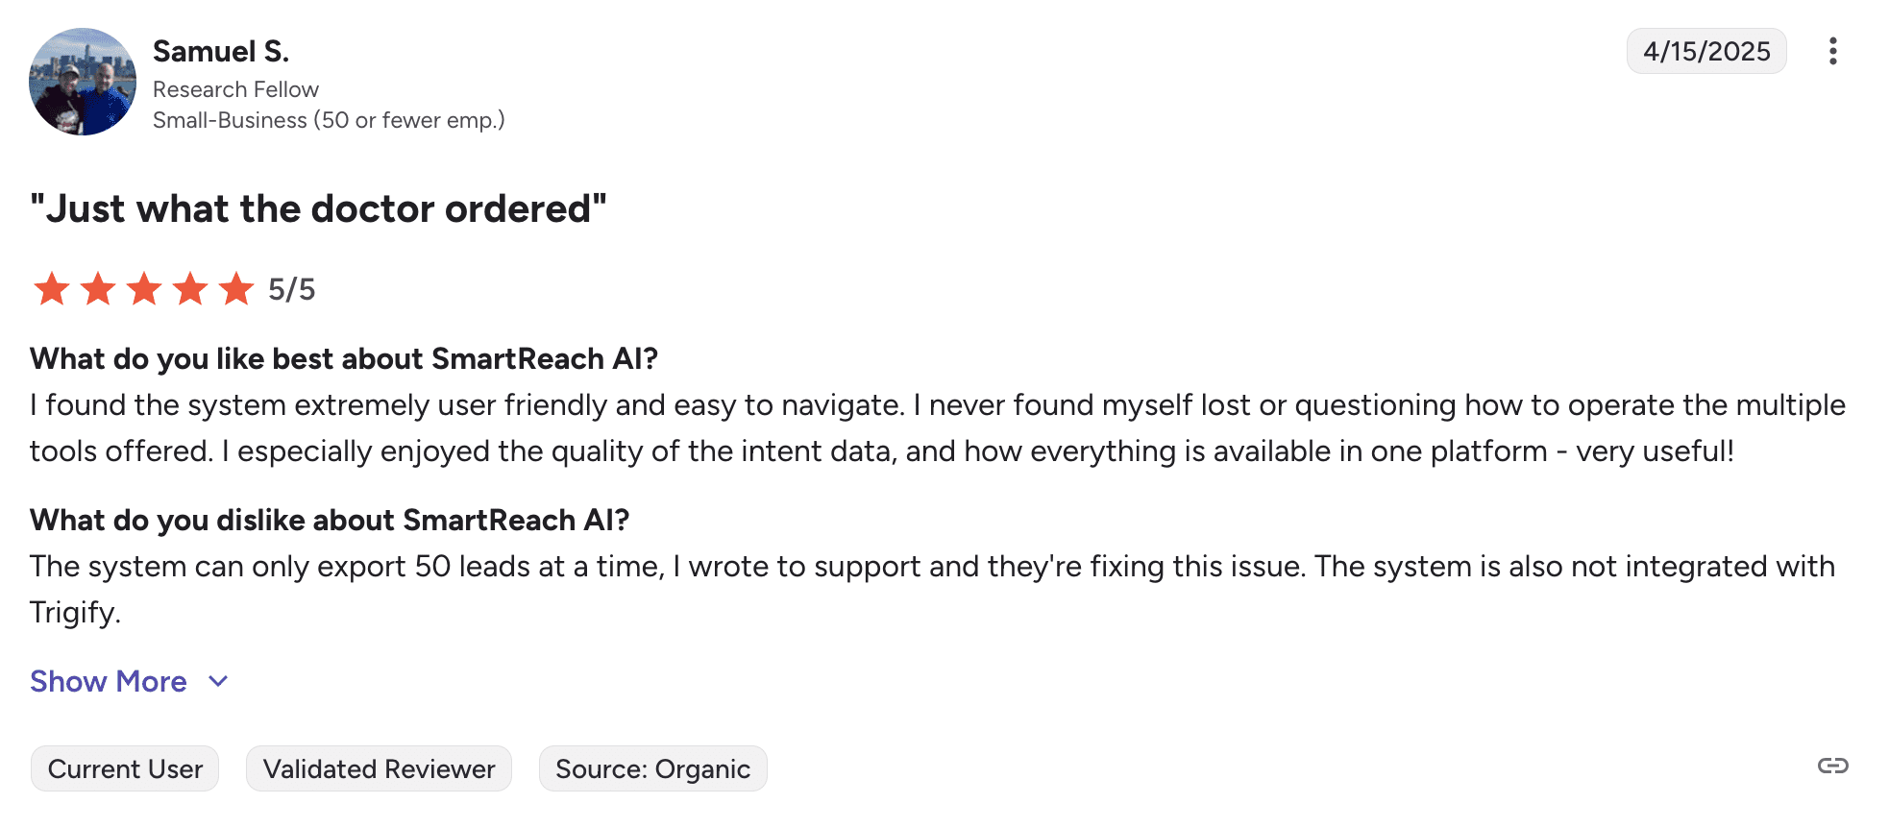
Task: Select the Current User tag
Action: 125,768
